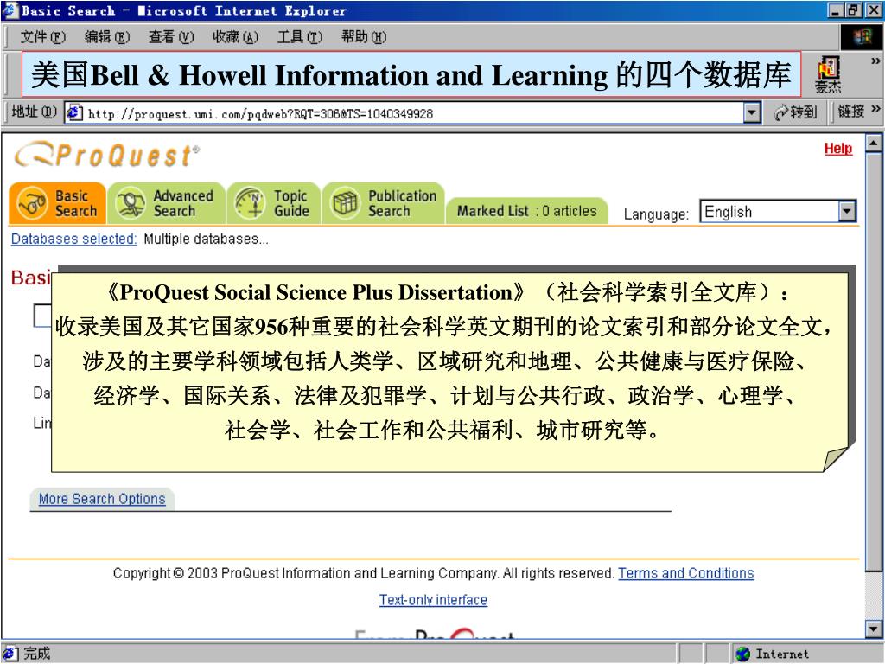
Task: Open the Language dropdown arrow
Action: click(x=847, y=212)
